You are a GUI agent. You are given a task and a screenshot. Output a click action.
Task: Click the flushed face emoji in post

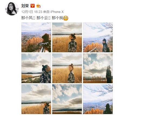pos(65,18)
